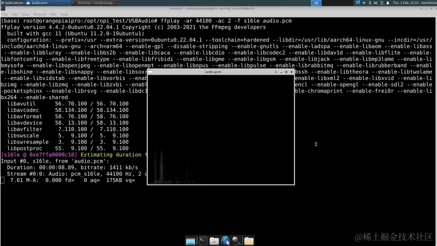Open the volume speaker tray icon
The width and height of the screenshot is (437, 246).
coord(375,3)
